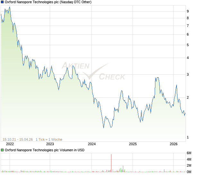Click the price axis value 5
Viewport: 199px width, 175px height.
(x=188, y=45)
